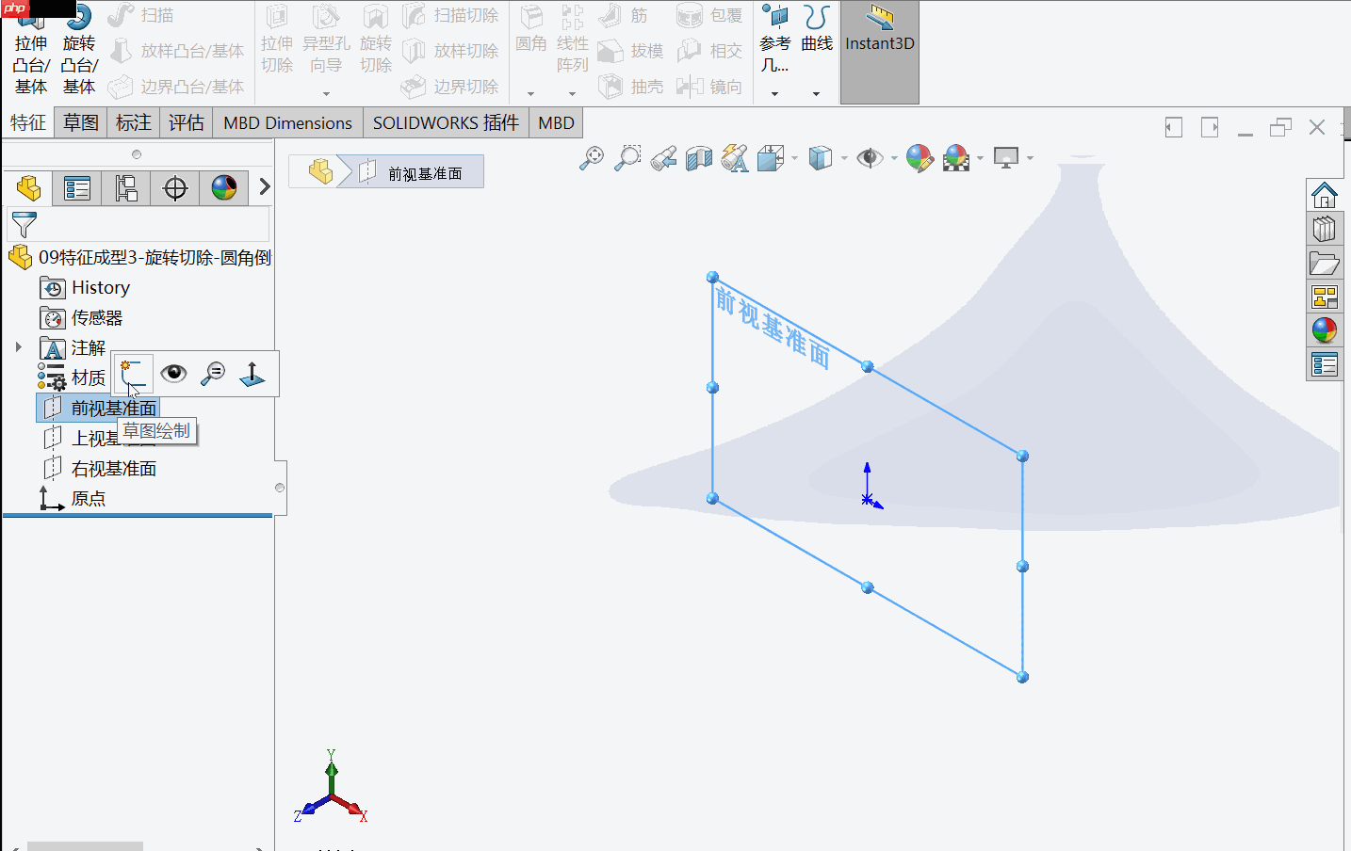
Task: Click the 草图绘制 button in the context toolbar
Action: tap(133, 373)
